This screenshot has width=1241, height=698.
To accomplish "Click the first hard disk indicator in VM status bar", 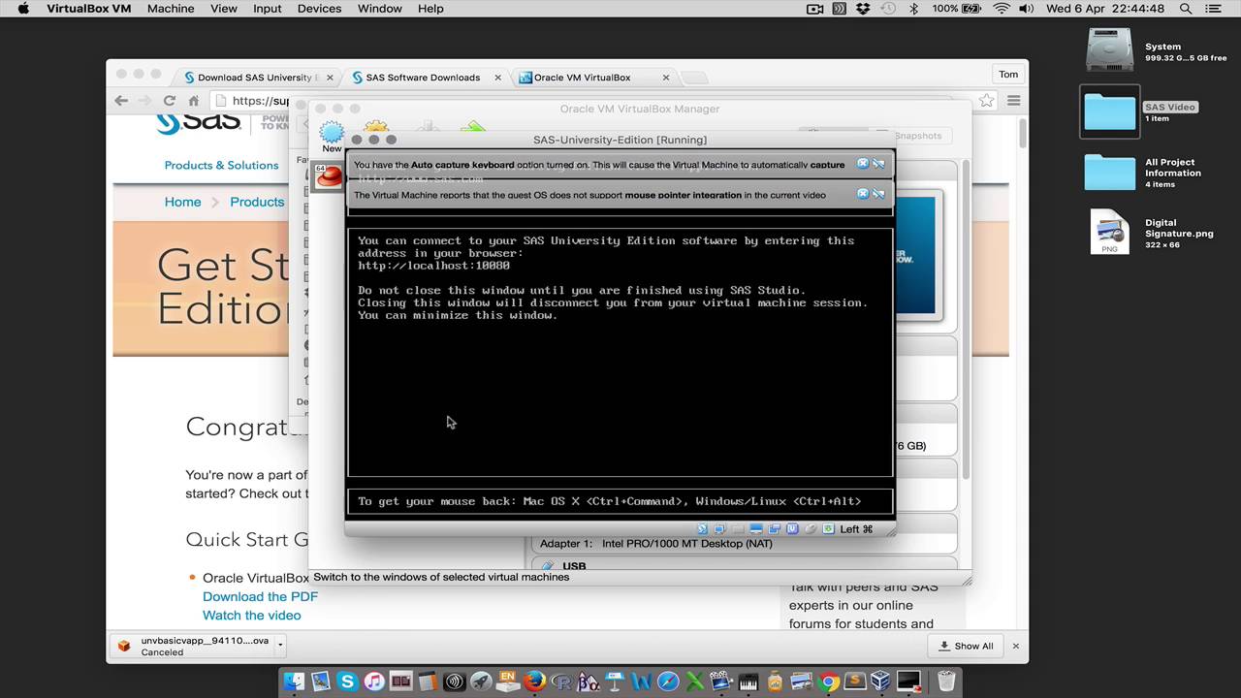I will tap(703, 529).
